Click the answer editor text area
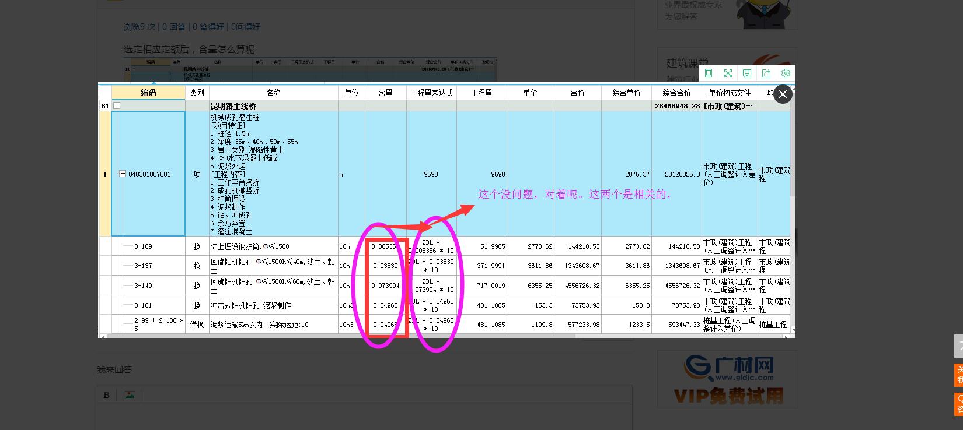Screen dimensions: 963x430 [365, 417]
